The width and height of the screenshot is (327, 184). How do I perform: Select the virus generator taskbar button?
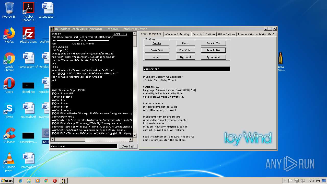tap(64, 181)
